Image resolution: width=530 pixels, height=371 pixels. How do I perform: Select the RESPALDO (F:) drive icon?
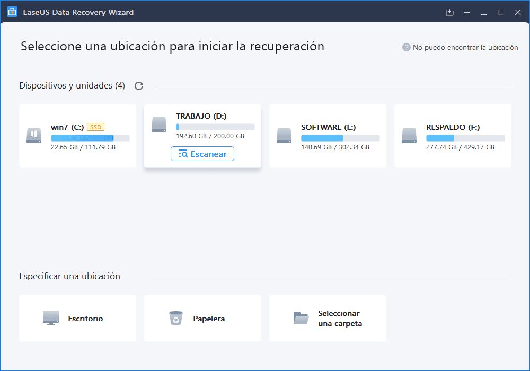pyautogui.click(x=409, y=136)
